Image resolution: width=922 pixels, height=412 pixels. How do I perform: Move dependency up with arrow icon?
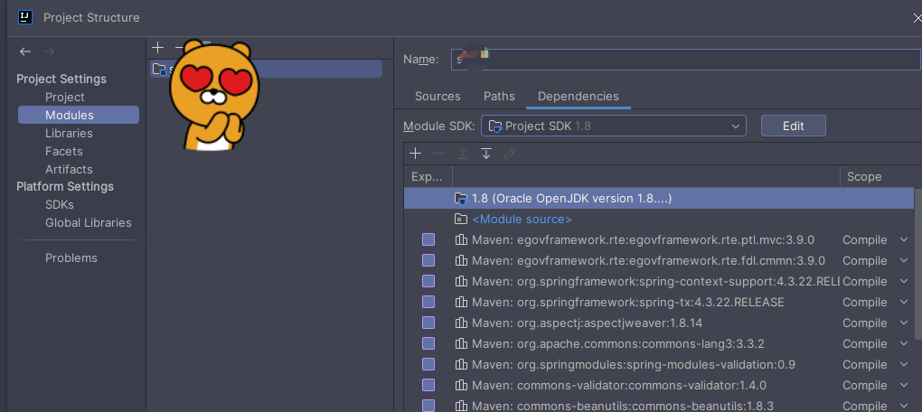point(463,154)
